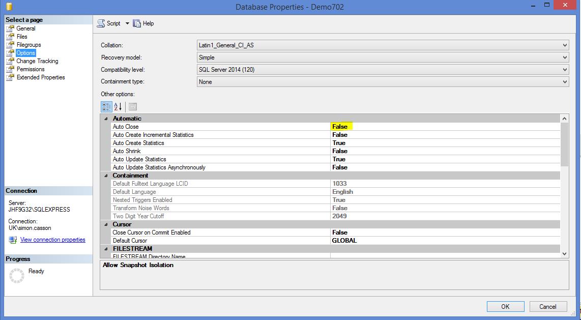Image resolution: width=581 pixels, height=320 pixels.
Task: Open the Containment type dropdown
Action: tap(564, 81)
